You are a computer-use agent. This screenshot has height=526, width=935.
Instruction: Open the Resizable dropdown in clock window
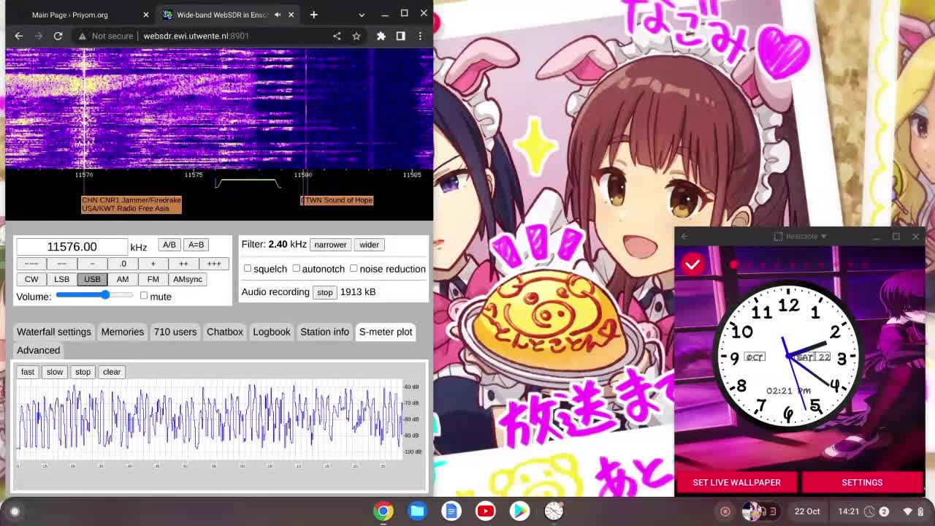click(x=802, y=236)
